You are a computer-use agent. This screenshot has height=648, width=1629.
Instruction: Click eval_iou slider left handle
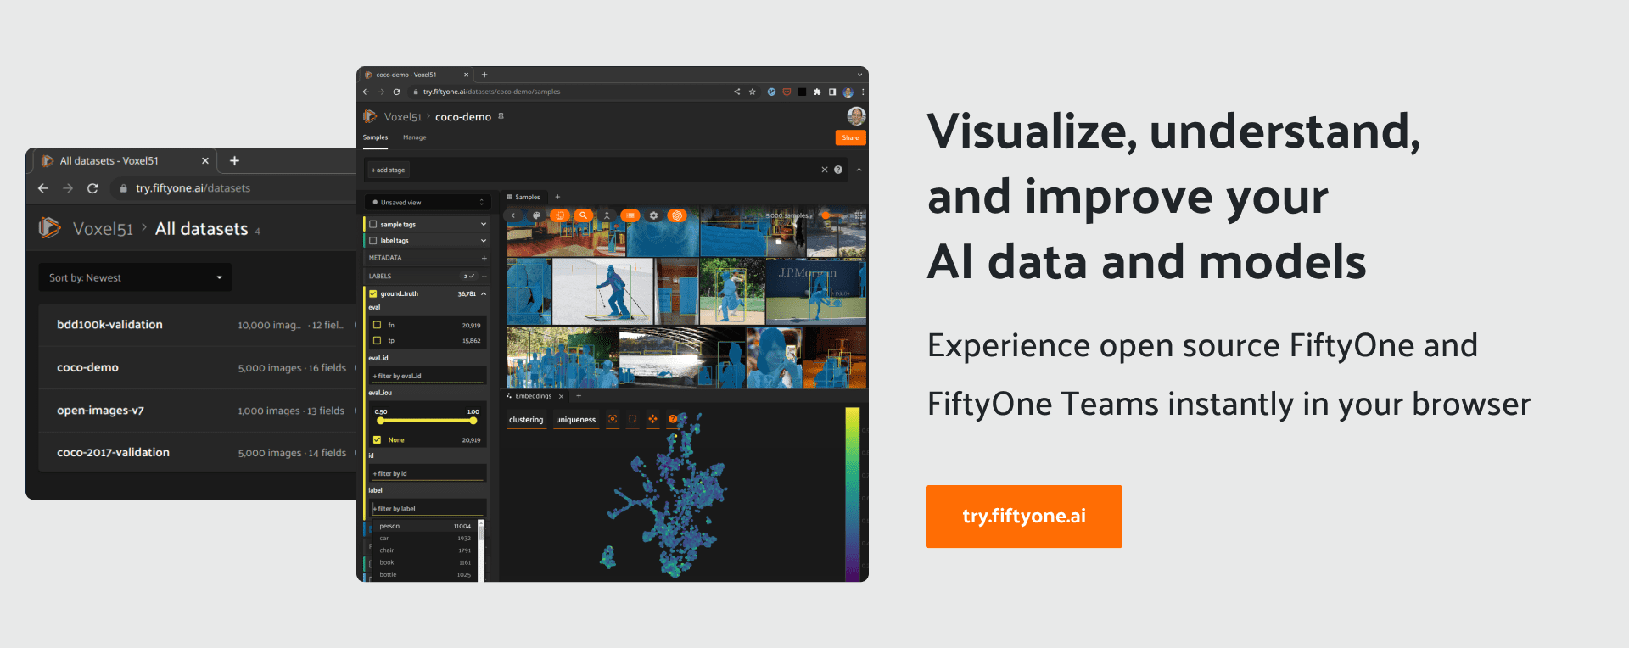coord(381,421)
